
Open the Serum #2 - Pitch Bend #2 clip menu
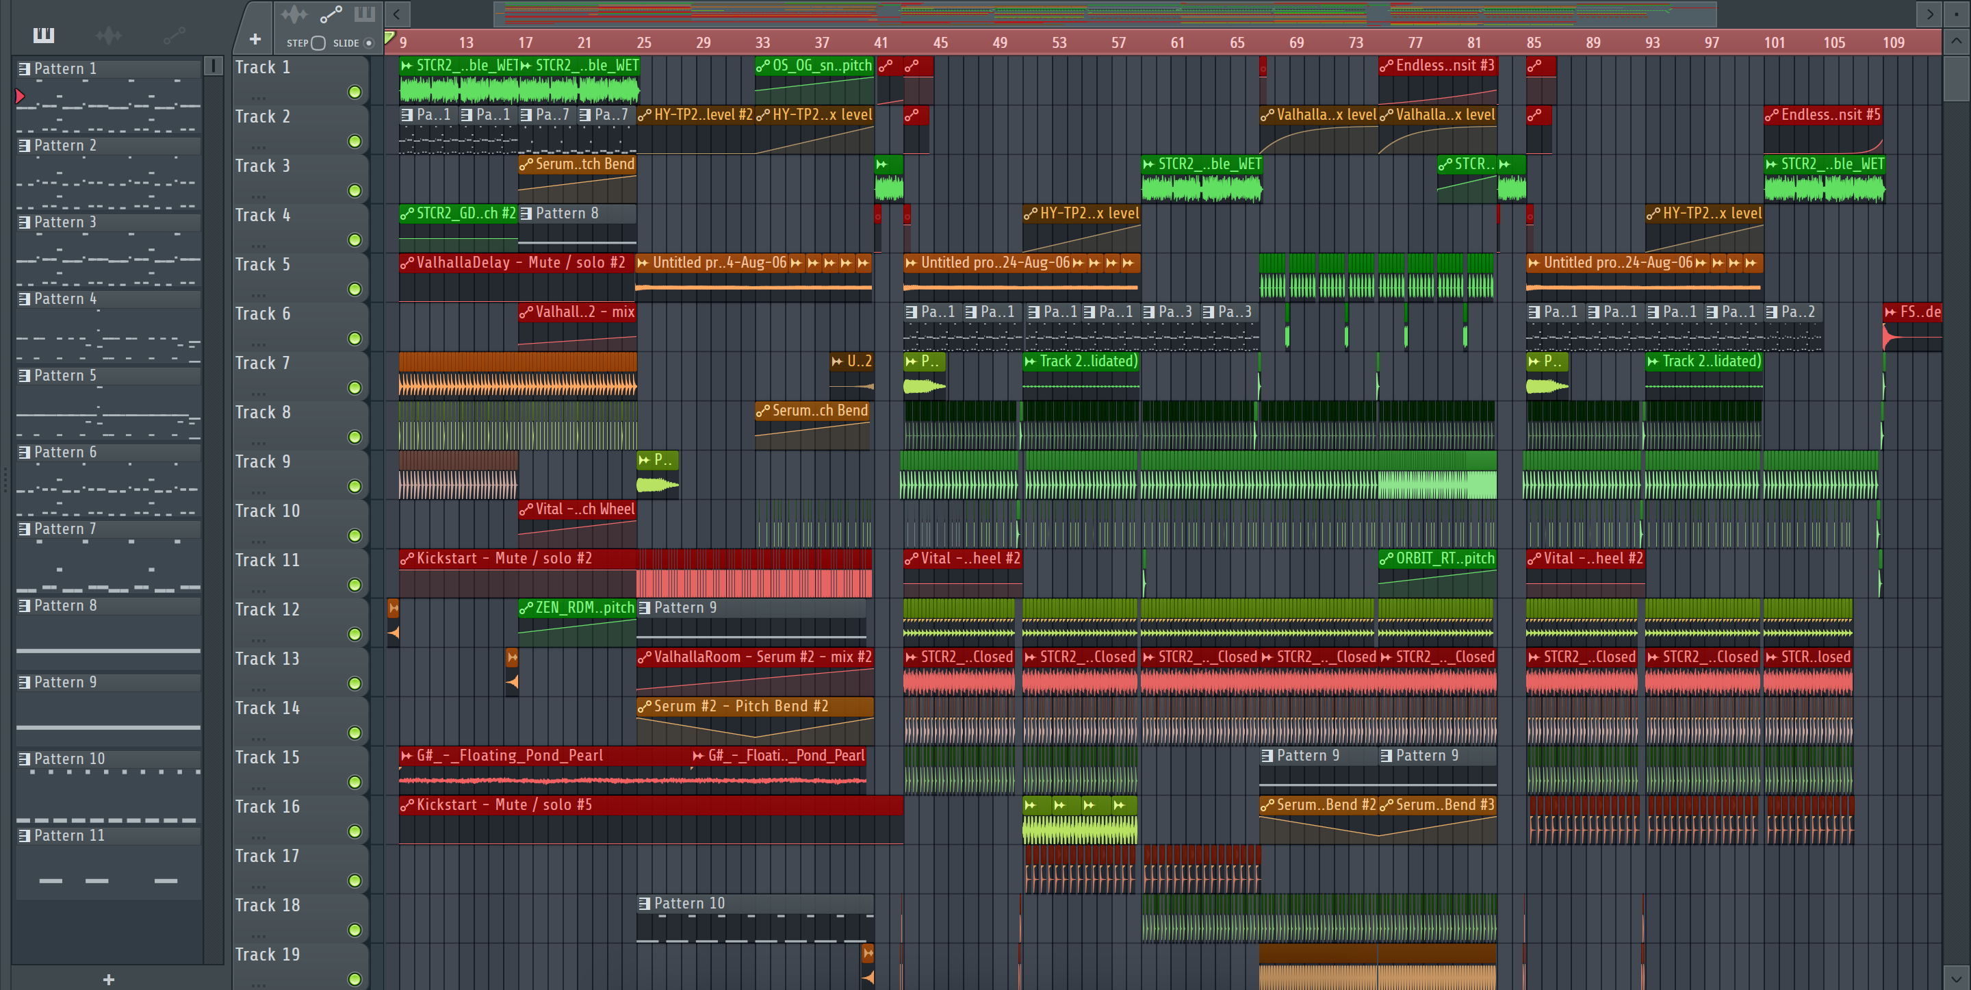tap(644, 707)
